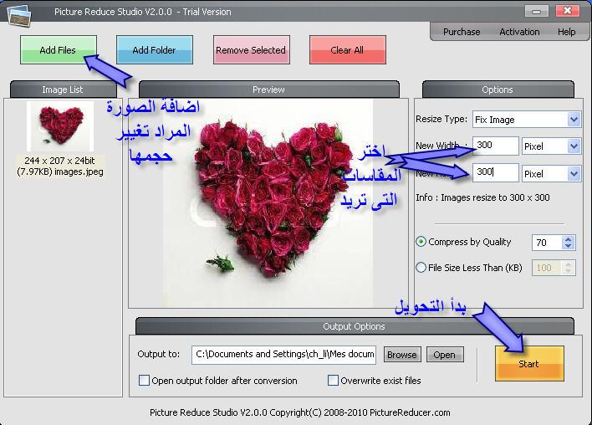Expand the New Width unit dropdown
The image size is (592, 425).
click(574, 146)
